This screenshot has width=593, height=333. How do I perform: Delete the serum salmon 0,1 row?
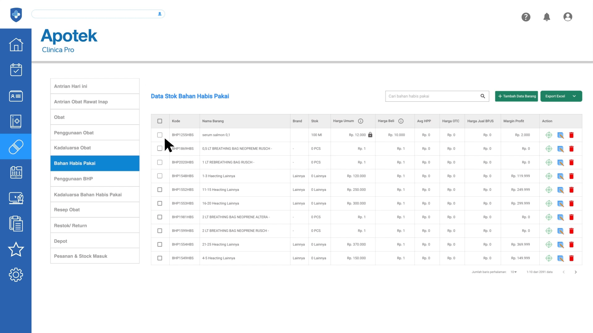571,135
